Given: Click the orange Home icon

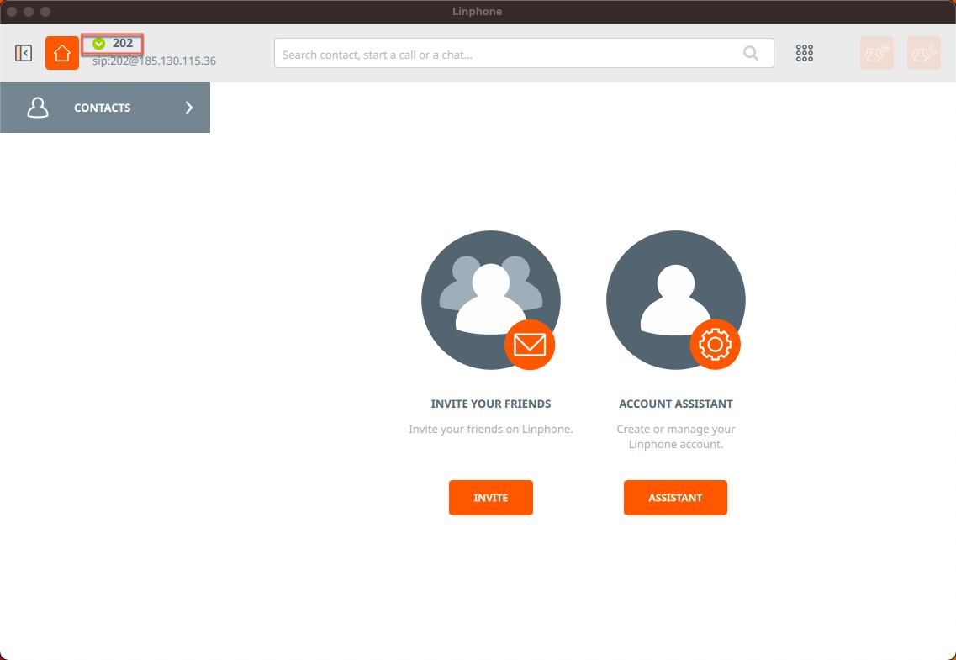Looking at the screenshot, I should pos(62,53).
